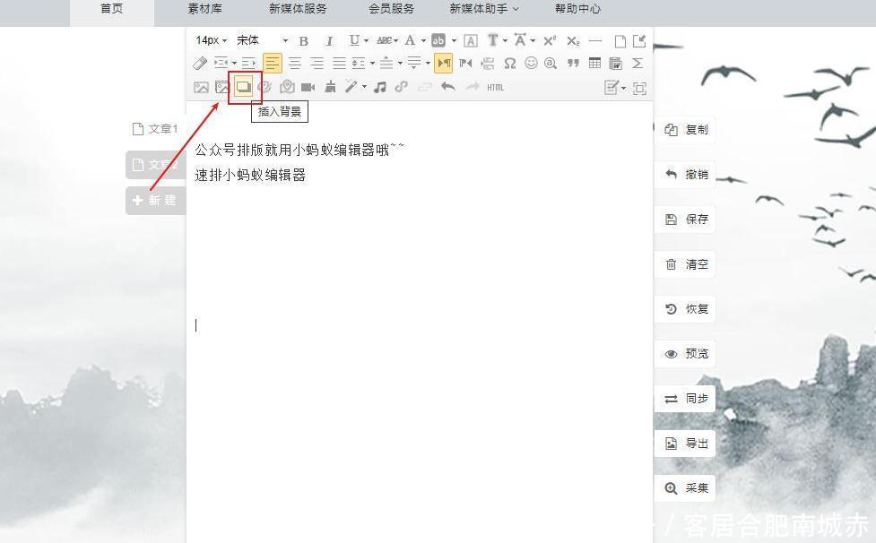Image resolution: width=876 pixels, height=543 pixels.
Task: Expand the 新媒体助手 menu chevron
Action: click(x=516, y=10)
